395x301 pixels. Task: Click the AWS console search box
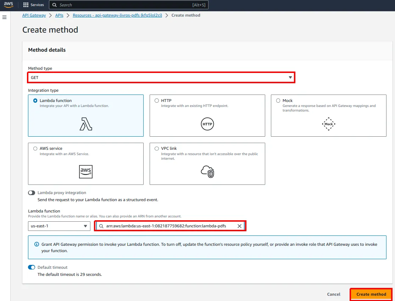(129, 5)
